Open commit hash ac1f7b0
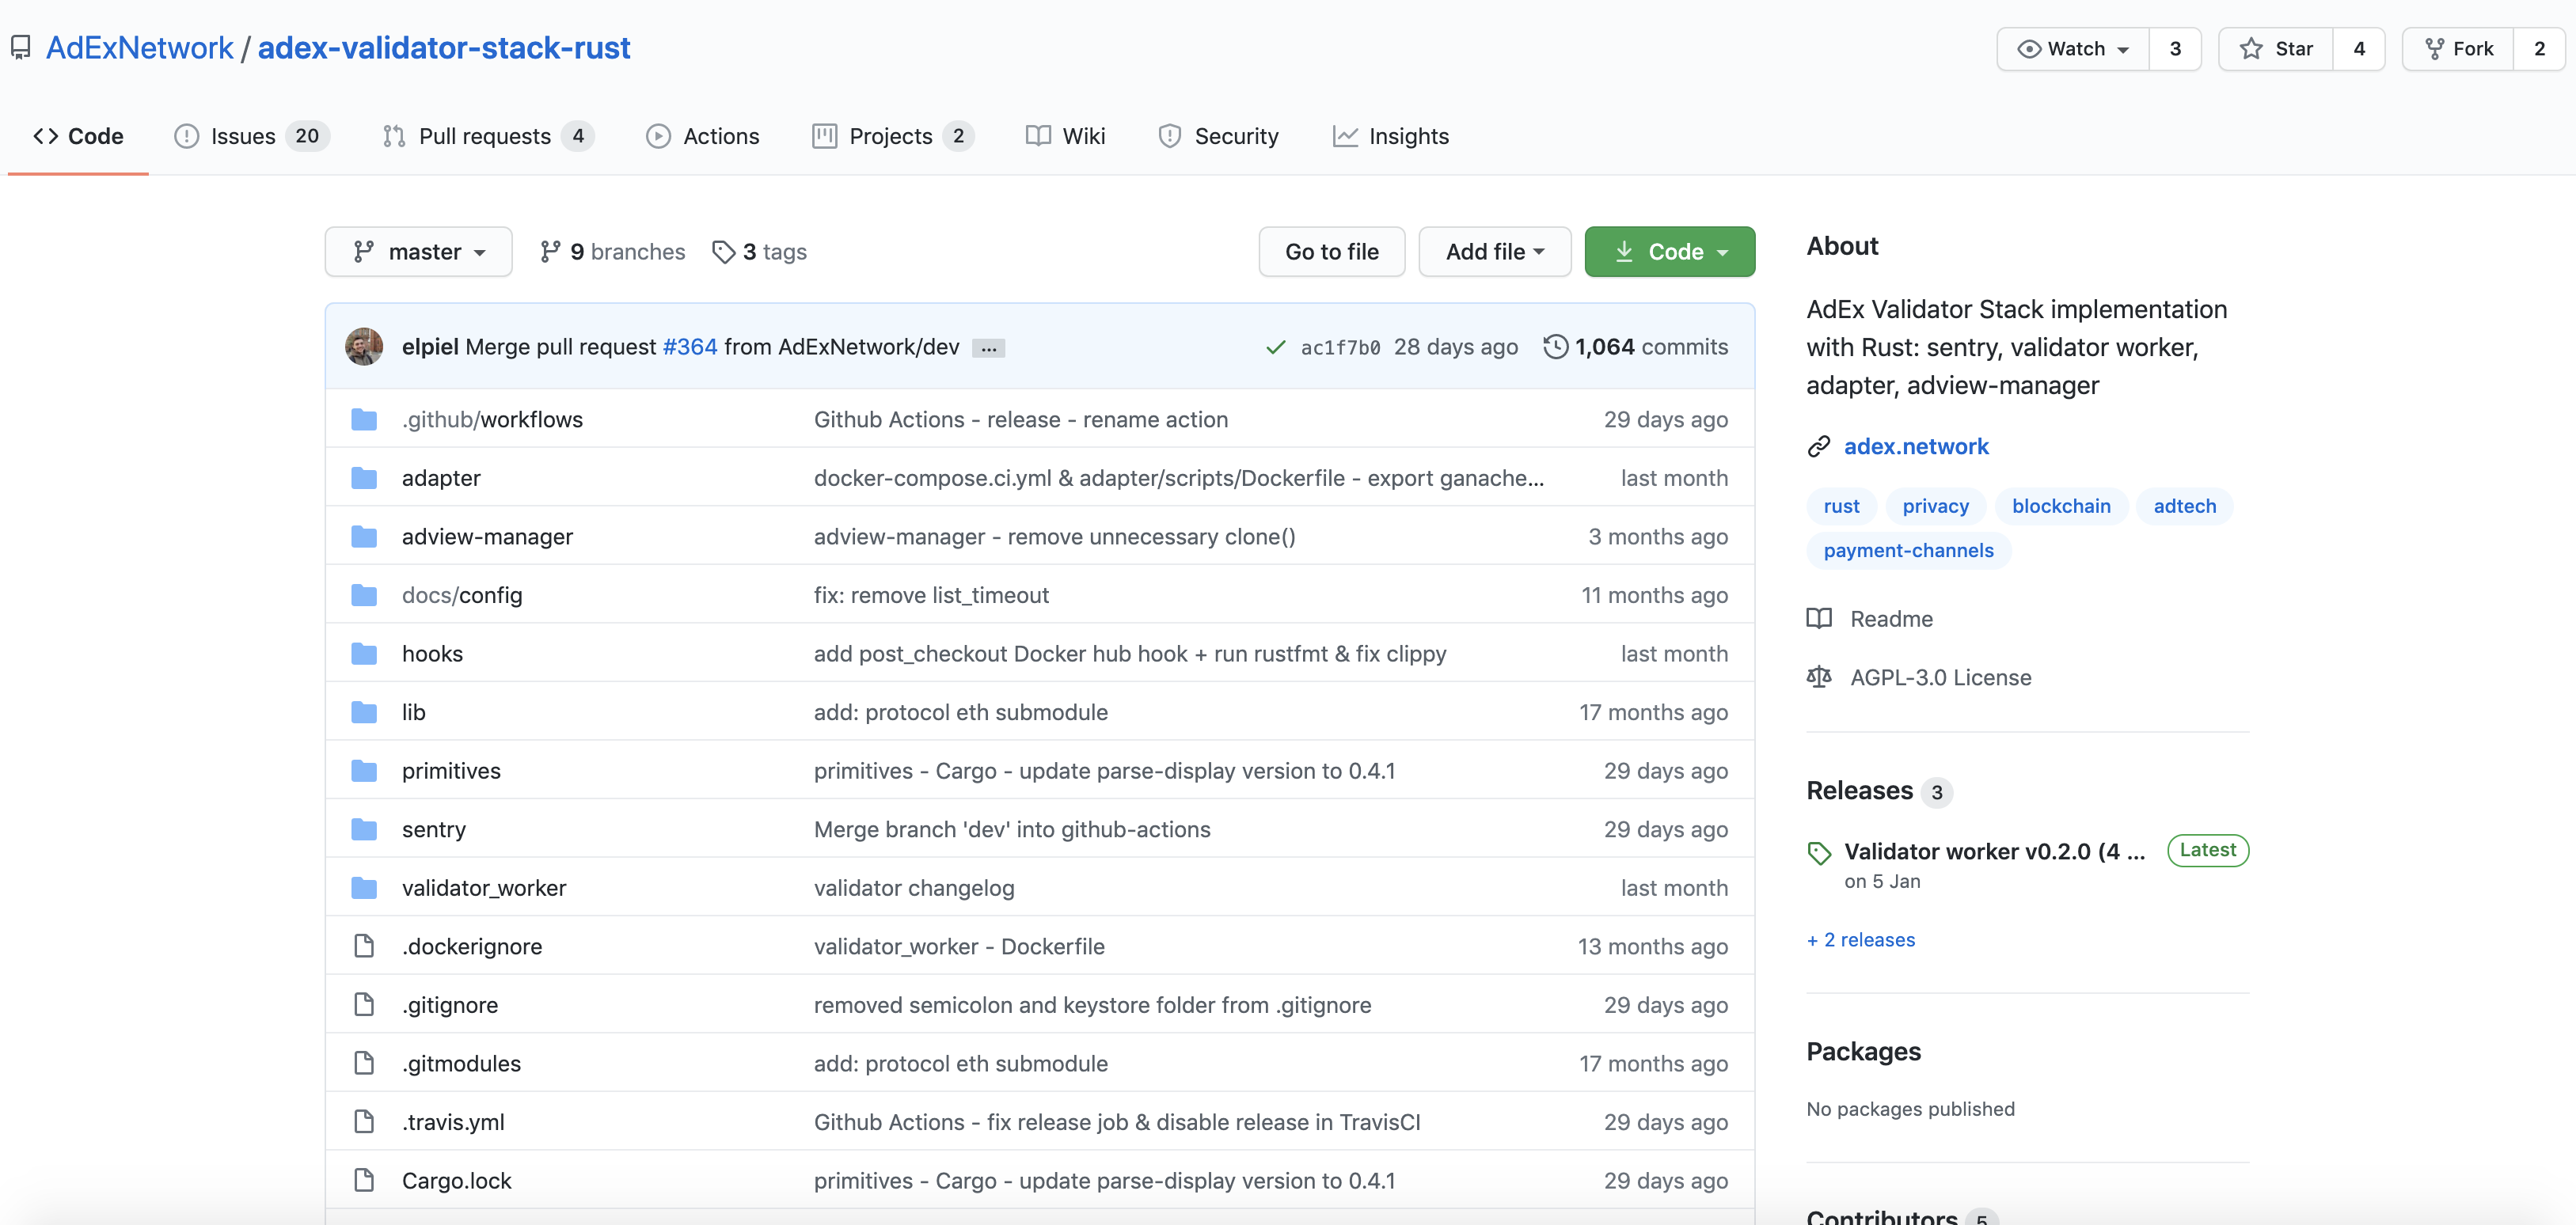 pos(1340,347)
